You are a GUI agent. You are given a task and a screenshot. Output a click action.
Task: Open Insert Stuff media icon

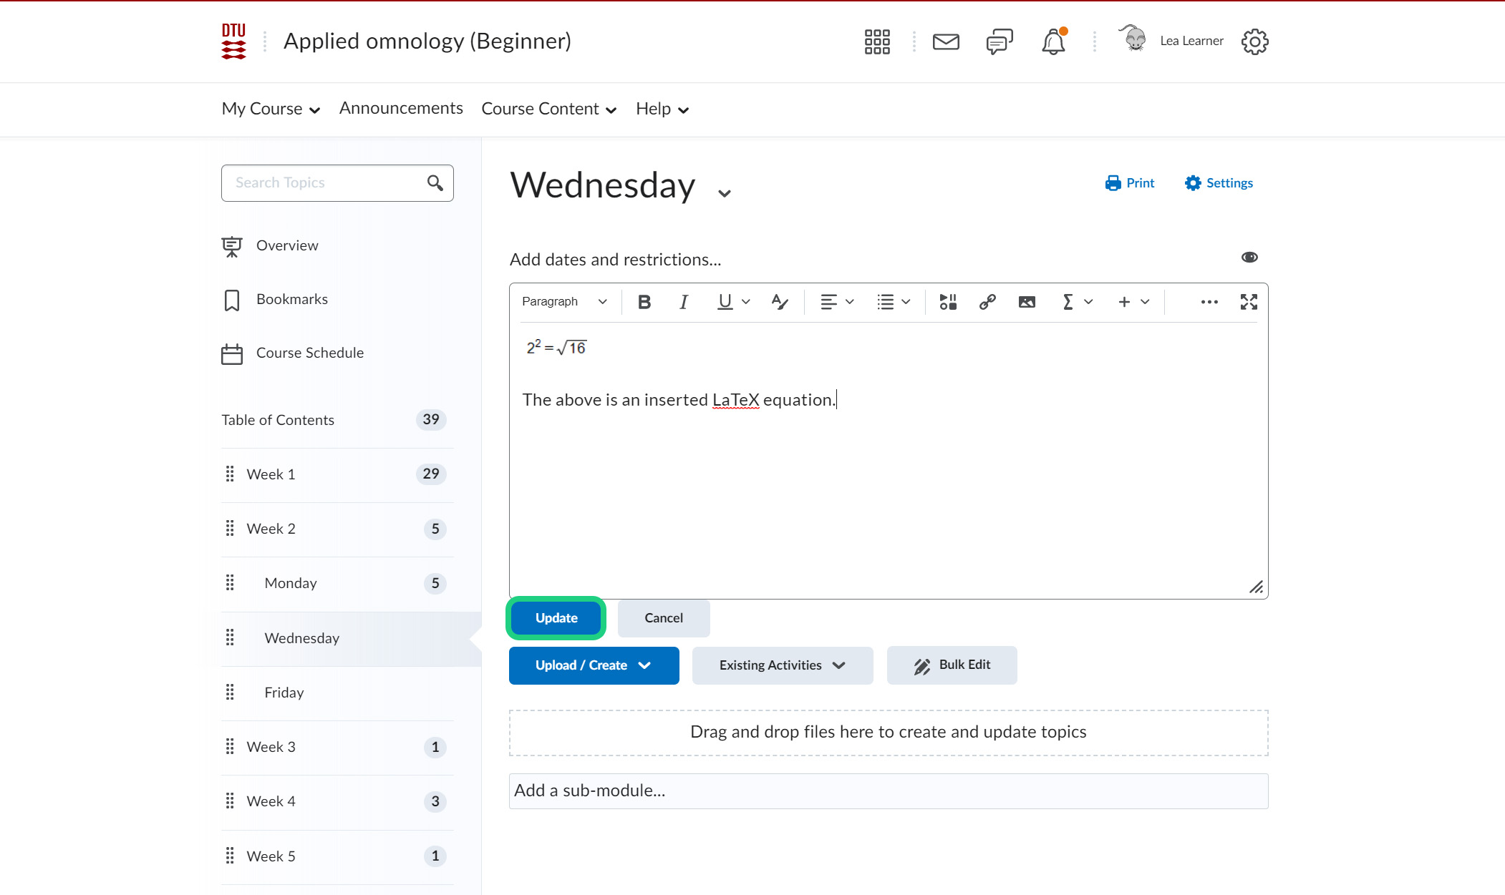click(948, 302)
